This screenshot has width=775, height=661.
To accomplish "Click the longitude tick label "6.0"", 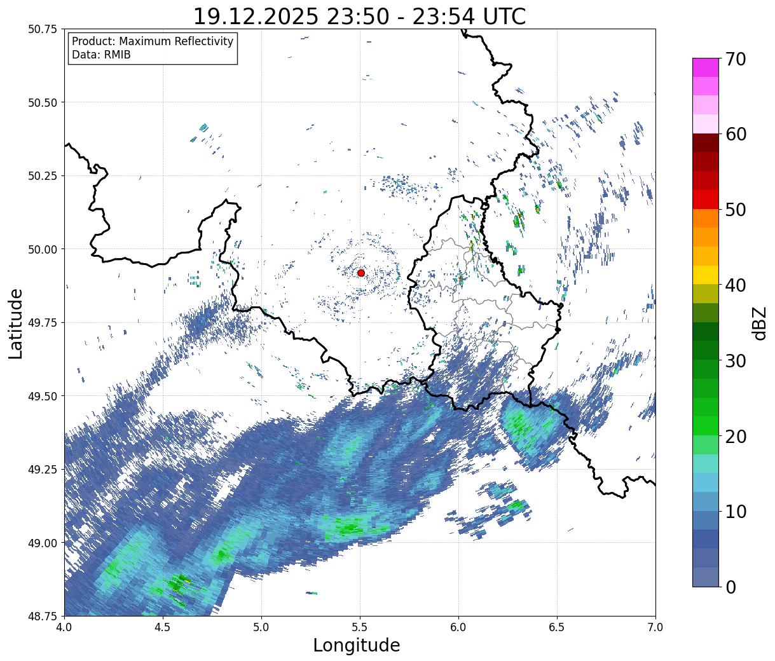I will (x=458, y=627).
